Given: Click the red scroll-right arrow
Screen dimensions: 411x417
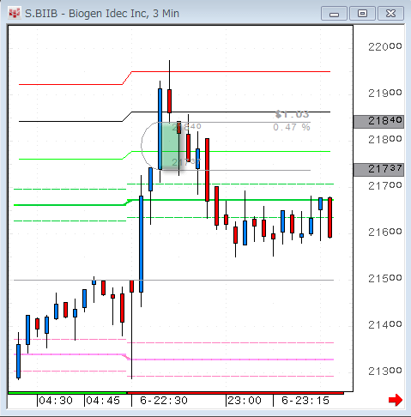Looking at the screenshot, I should click(396, 400).
